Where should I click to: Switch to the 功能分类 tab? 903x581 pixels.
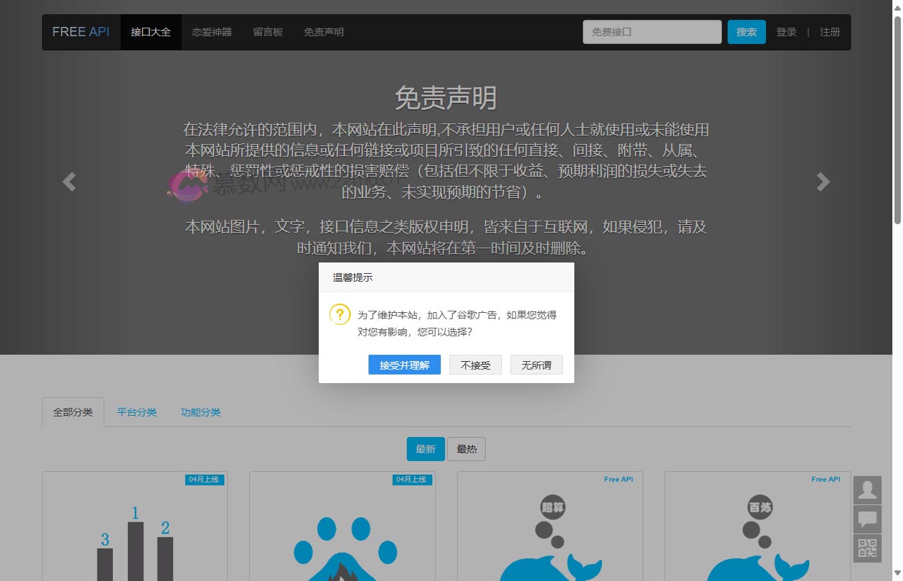[x=200, y=412]
